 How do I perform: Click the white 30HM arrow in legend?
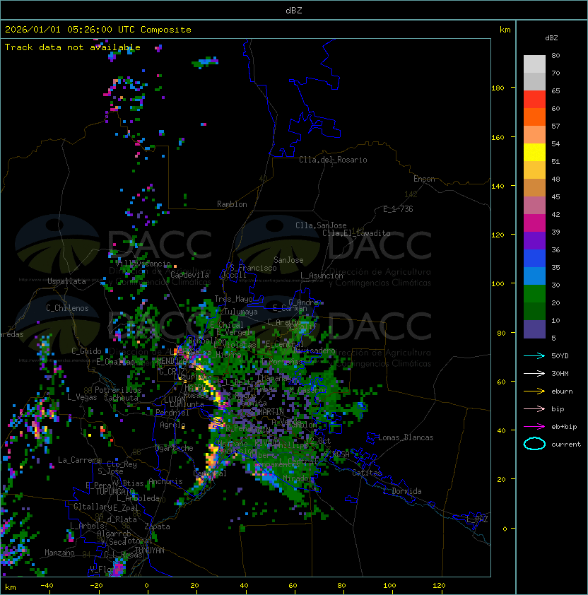coord(534,373)
